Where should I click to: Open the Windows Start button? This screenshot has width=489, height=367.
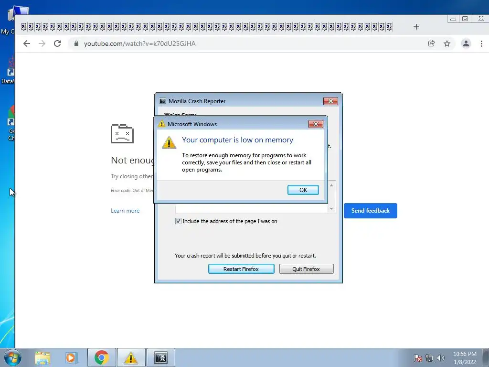coord(13,357)
